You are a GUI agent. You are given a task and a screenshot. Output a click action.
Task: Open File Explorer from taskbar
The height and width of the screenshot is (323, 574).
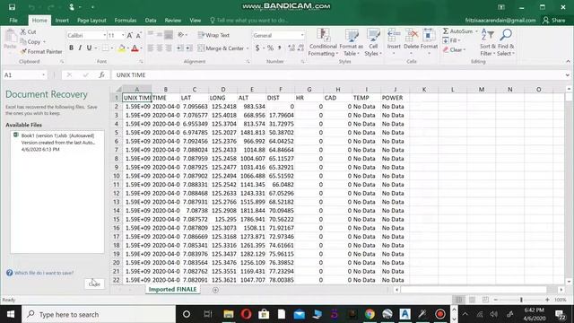click(229, 314)
